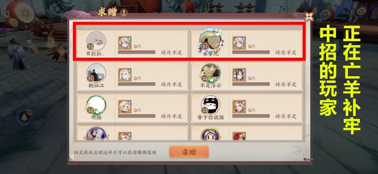Select the shard icon in 嘿絲's row
This screenshot has width=378, height=174.
[x=125, y=107]
